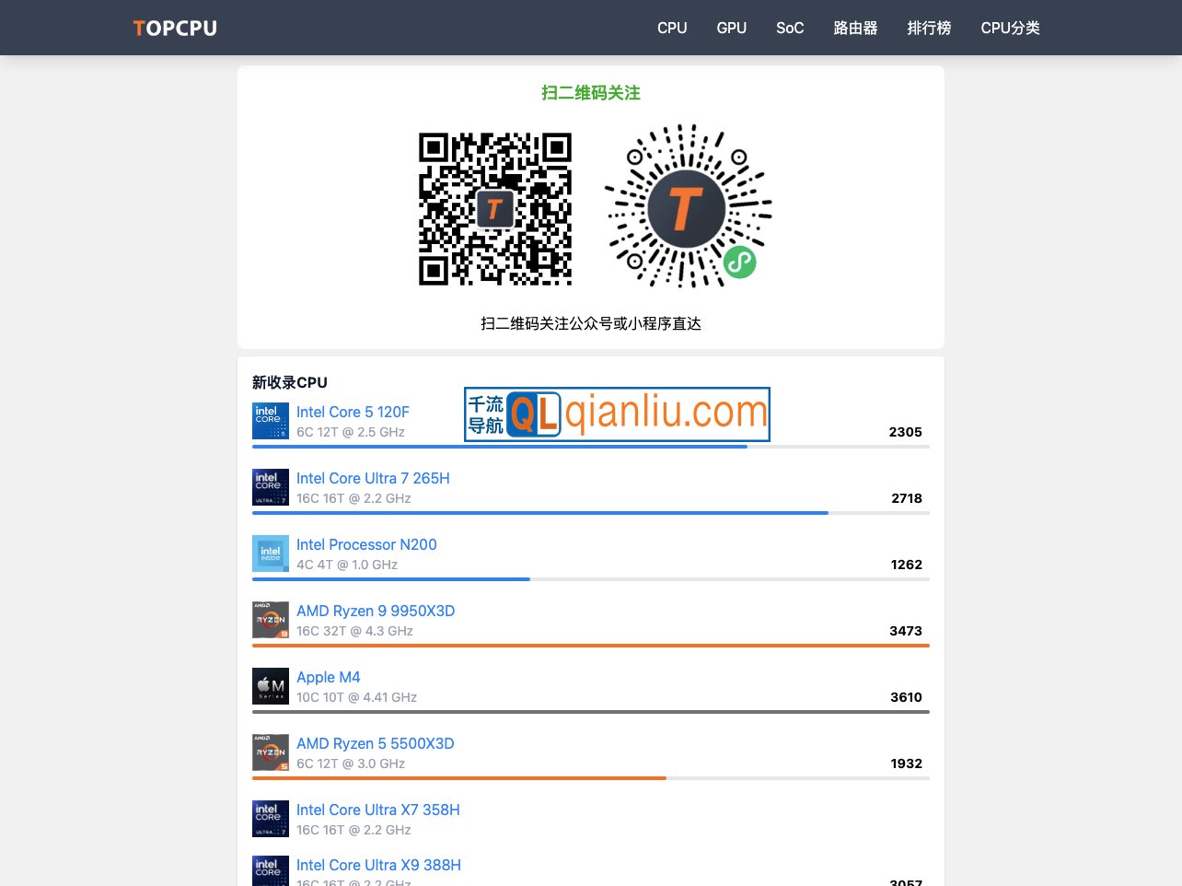
Task: Click the Intel Core Ultra X7 358H icon
Action: click(271, 819)
